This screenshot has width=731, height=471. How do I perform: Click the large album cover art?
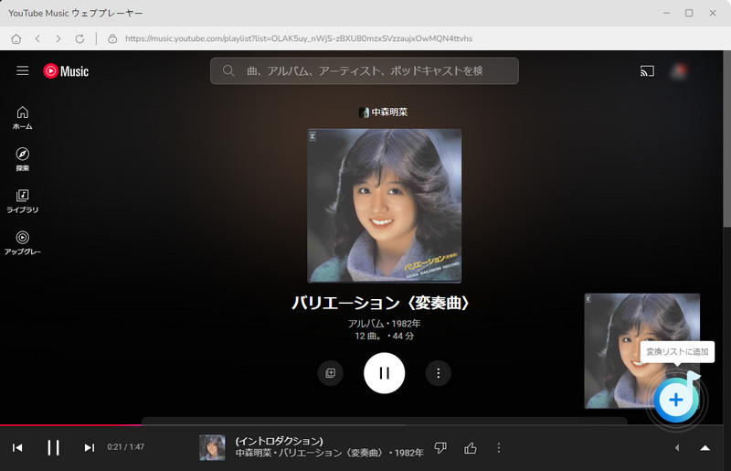coord(384,206)
